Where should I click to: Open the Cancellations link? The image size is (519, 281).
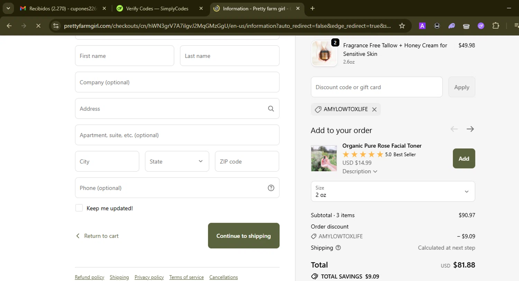(224, 277)
